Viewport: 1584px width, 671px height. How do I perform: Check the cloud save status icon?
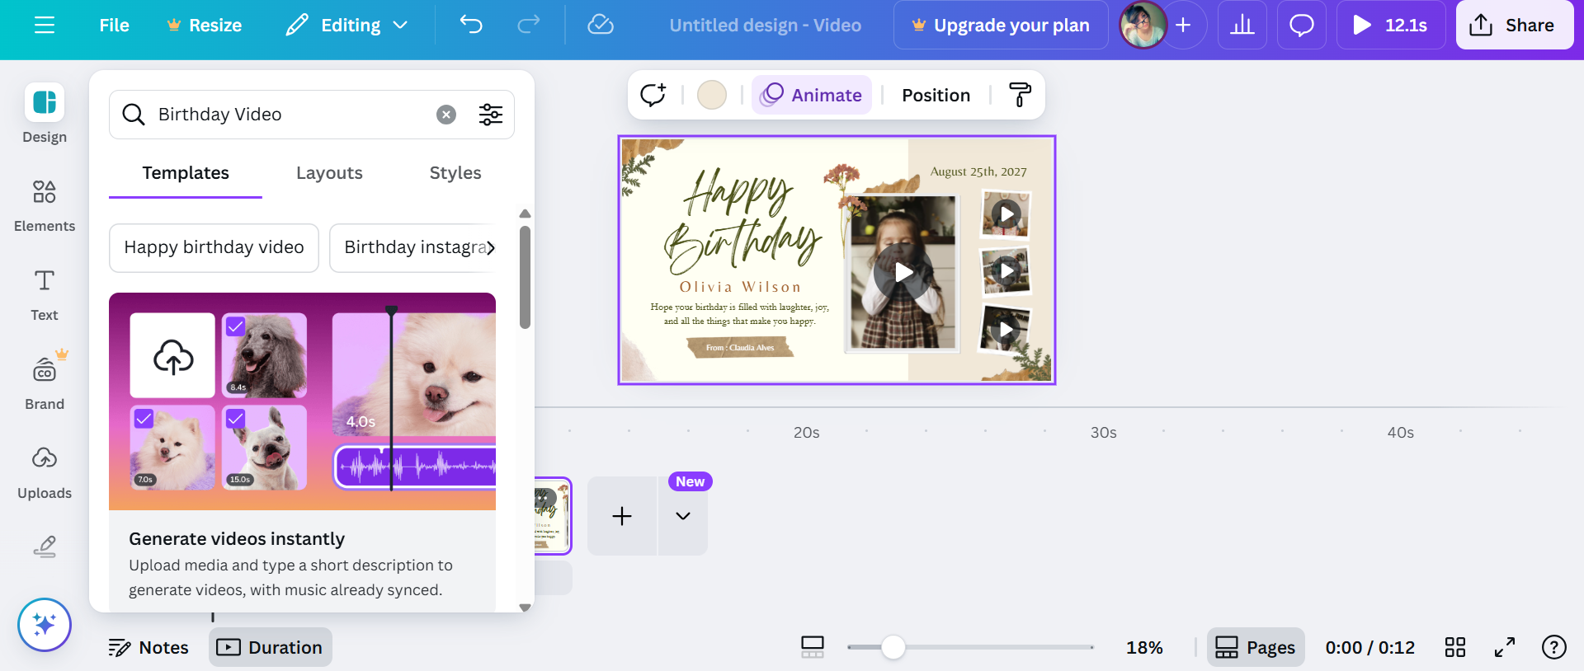(601, 25)
